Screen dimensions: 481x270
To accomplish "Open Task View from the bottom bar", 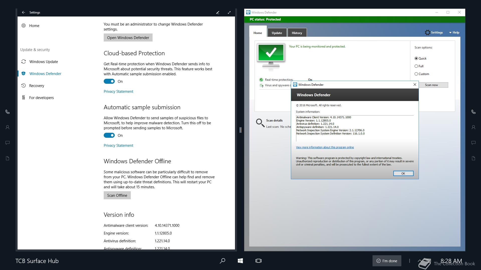I will click(258, 261).
